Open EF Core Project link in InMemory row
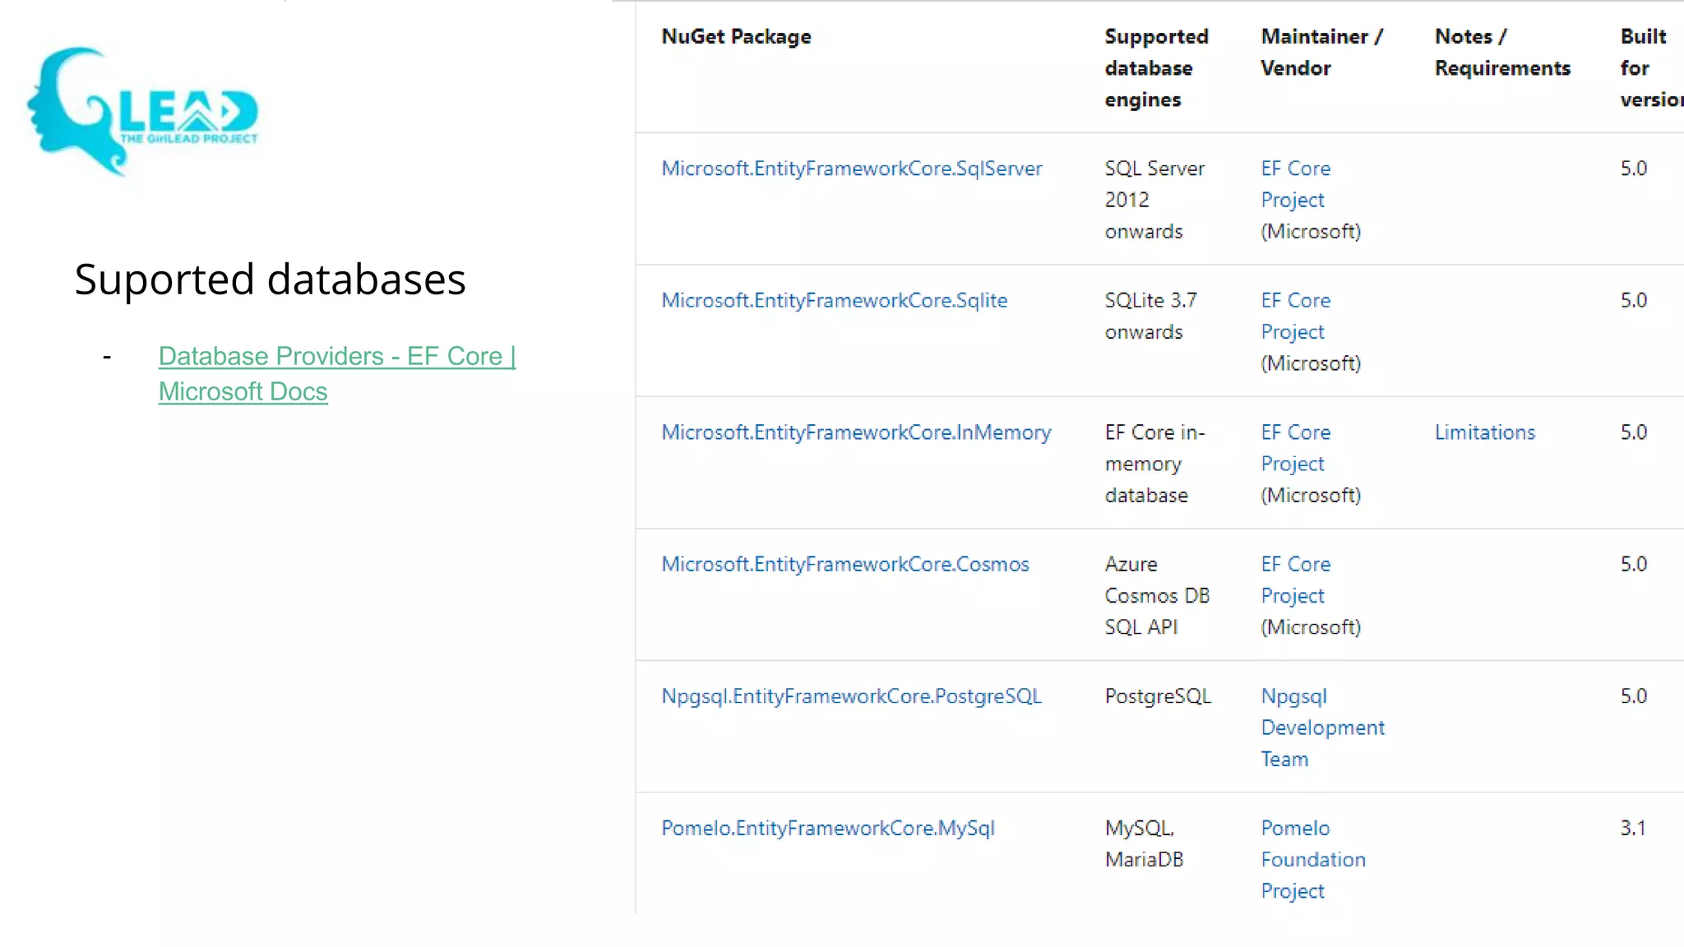This screenshot has height=947, width=1684. point(1295,448)
